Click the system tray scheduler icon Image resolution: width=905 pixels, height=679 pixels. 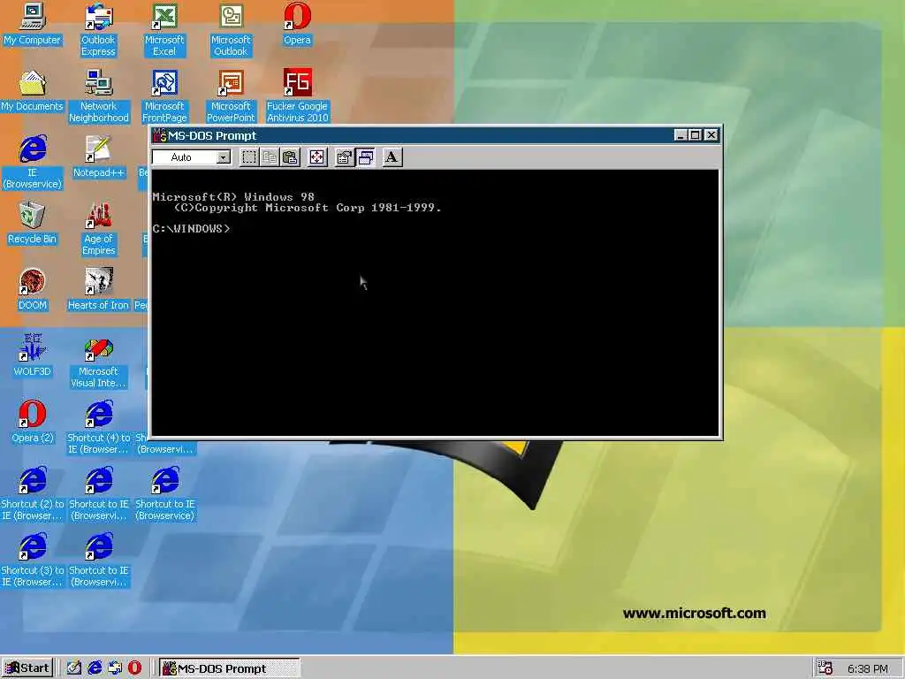[x=825, y=668]
